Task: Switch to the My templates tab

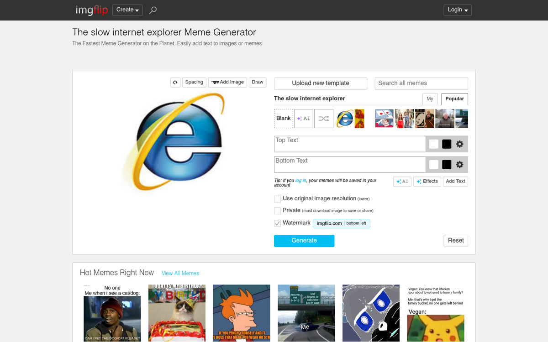Action: tap(430, 99)
